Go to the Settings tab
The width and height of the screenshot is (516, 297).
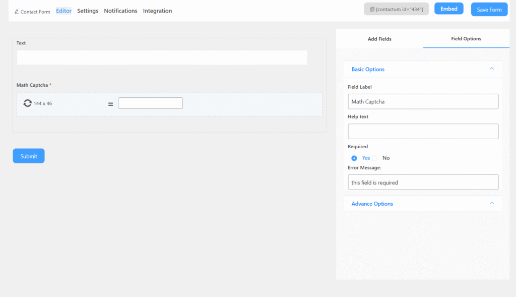88,11
